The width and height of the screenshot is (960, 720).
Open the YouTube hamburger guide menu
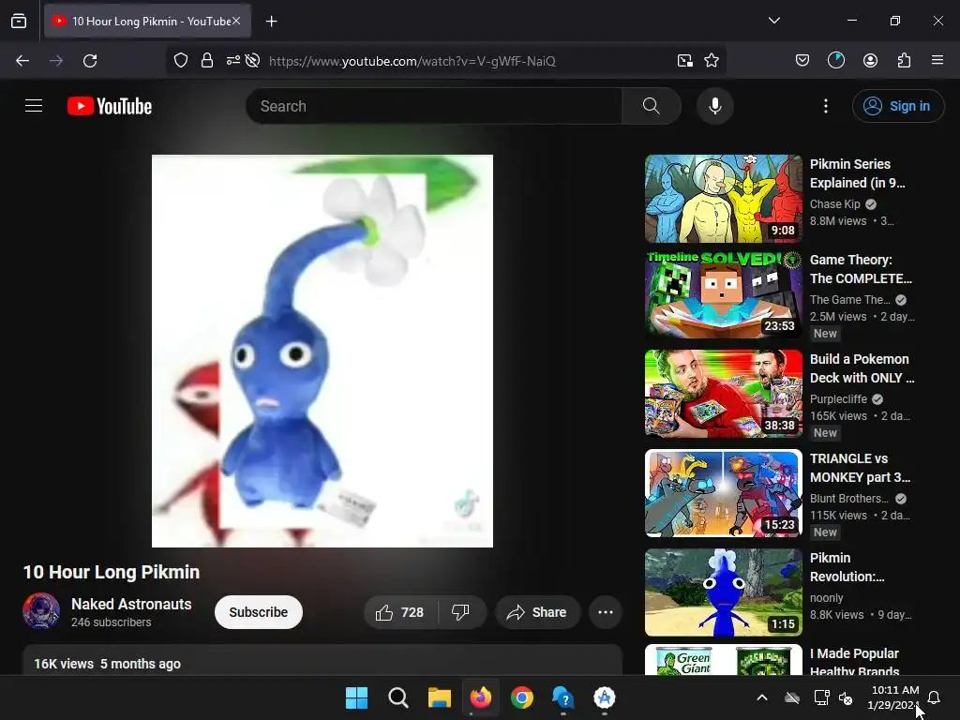click(x=34, y=106)
